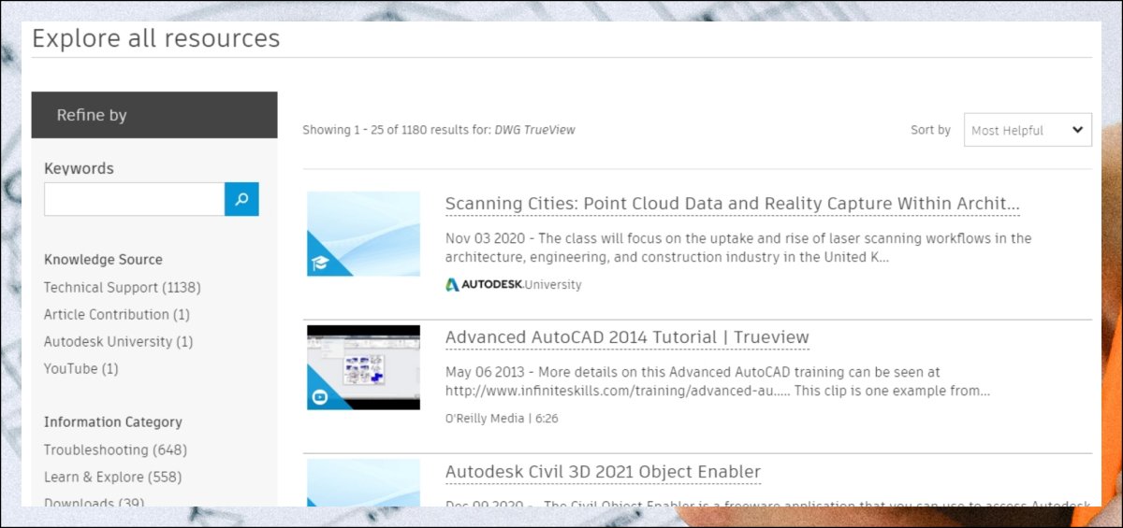
Task: Click the video play badge on AutoCAD tutorial thumbnail
Action: (x=320, y=397)
